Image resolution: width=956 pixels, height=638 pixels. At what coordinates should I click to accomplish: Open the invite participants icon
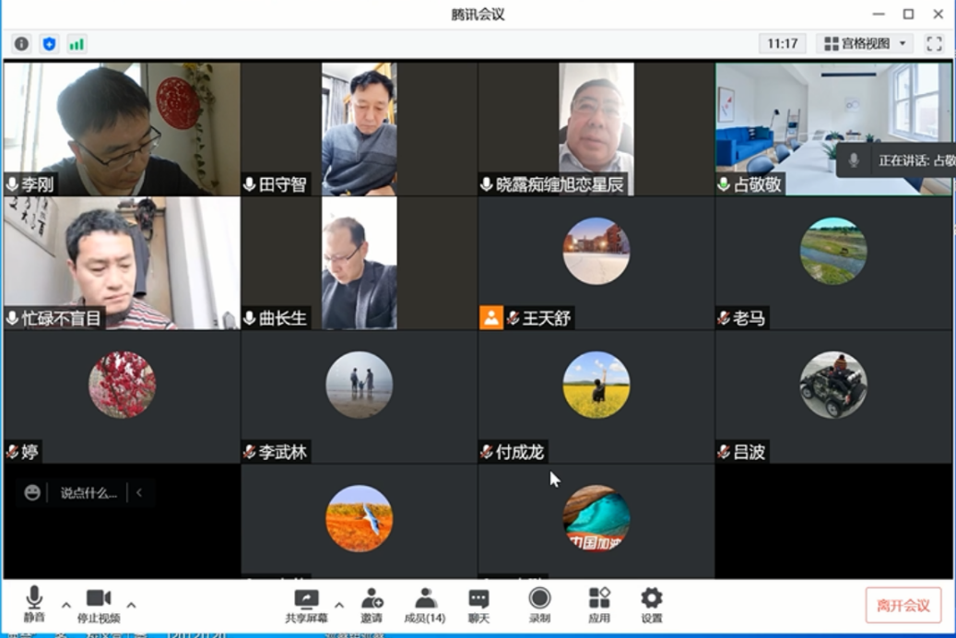click(x=372, y=605)
